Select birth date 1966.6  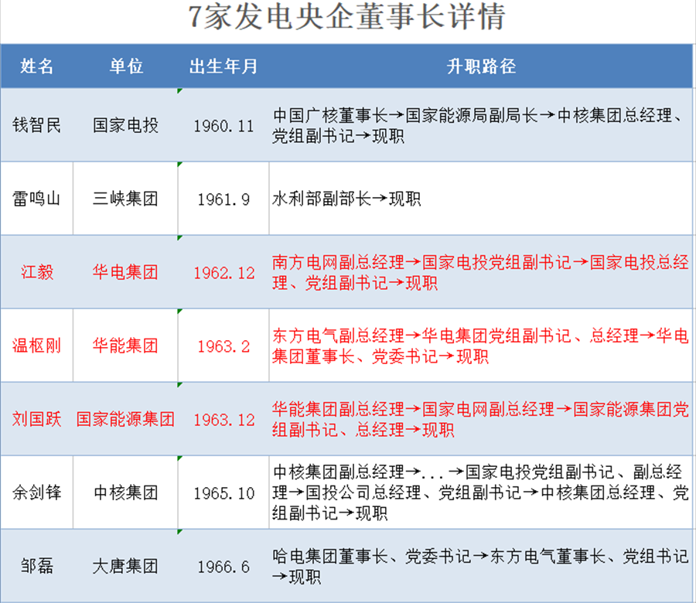click(223, 567)
